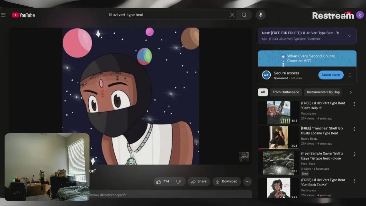The image size is (366, 206).
Task: Click the "Can't Help It" video thumbnail
Action: point(279,112)
